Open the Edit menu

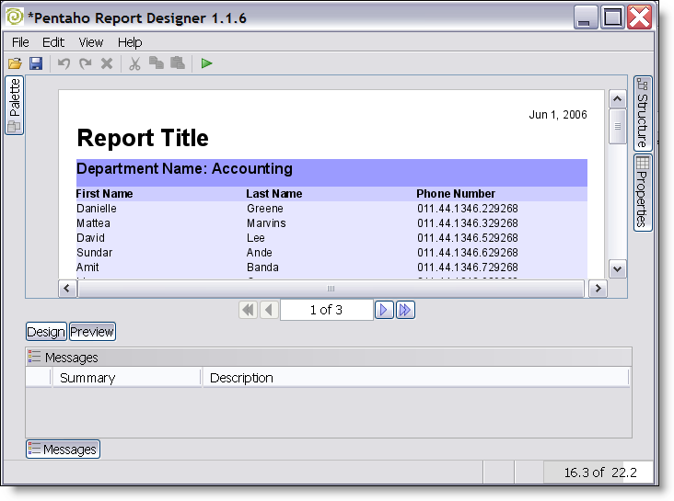click(x=52, y=42)
